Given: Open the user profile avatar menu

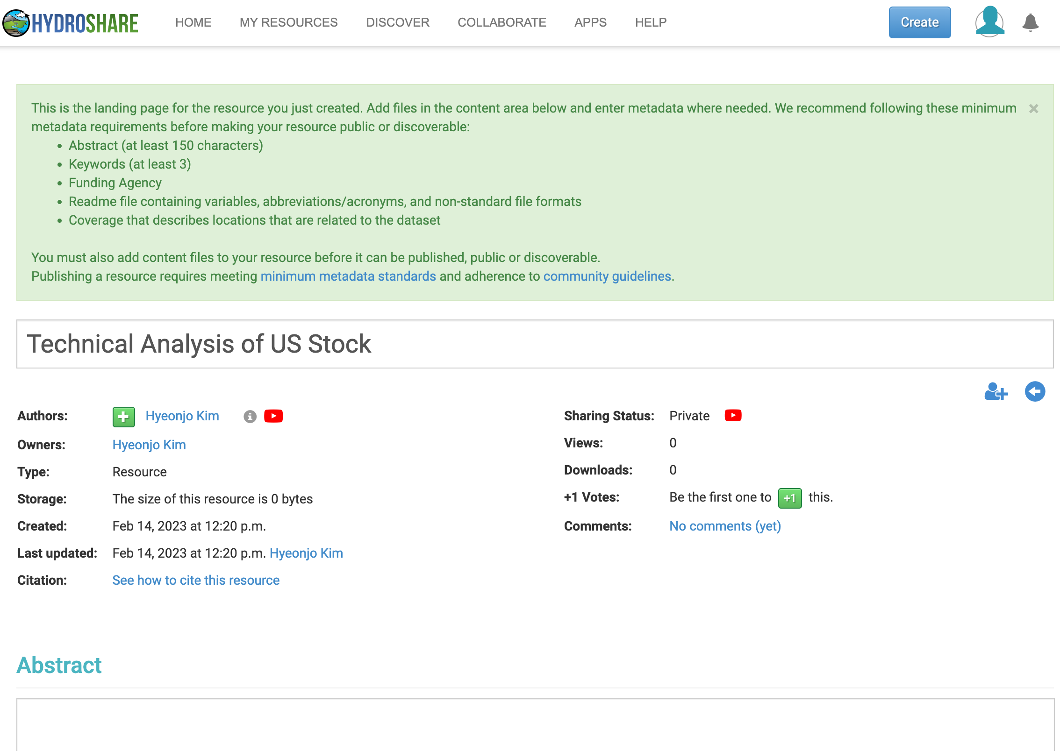Looking at the screenshot, I should point(989,21).
